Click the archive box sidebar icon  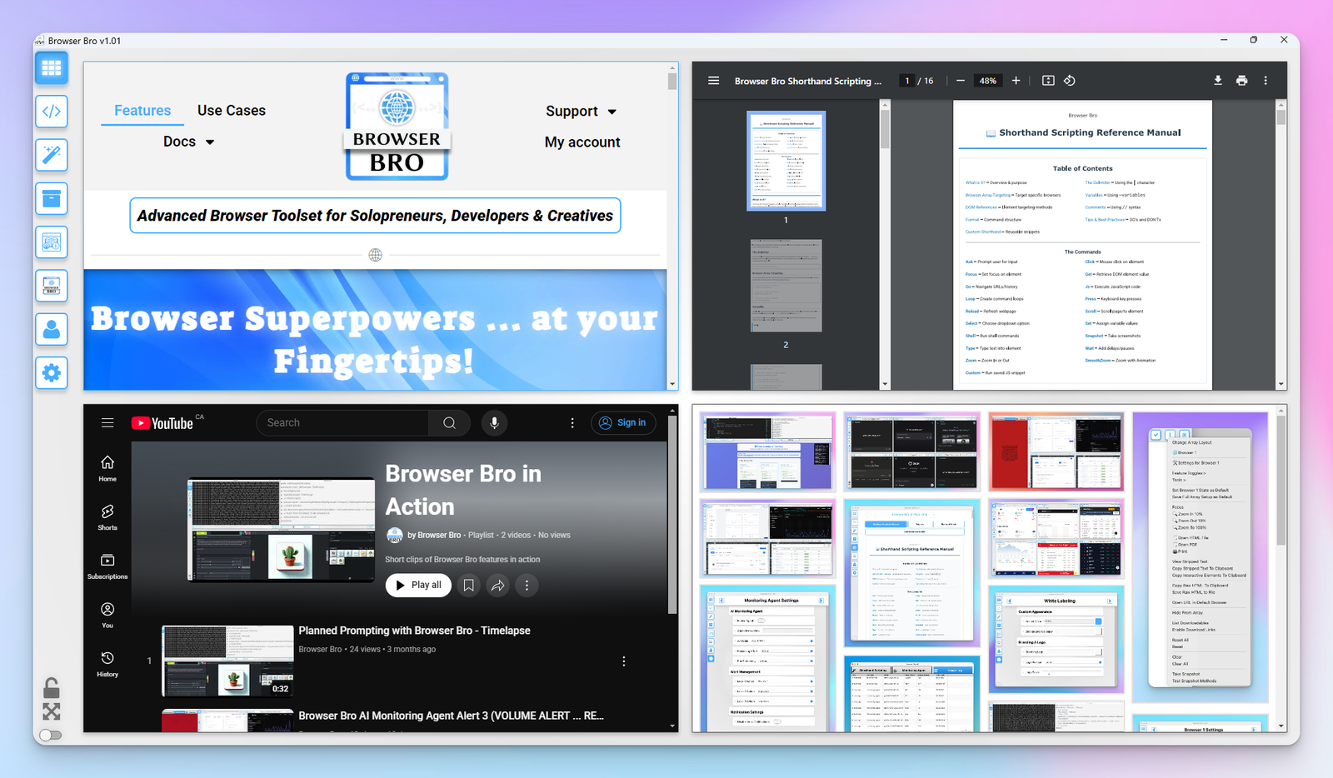click(x=52, y=199)
